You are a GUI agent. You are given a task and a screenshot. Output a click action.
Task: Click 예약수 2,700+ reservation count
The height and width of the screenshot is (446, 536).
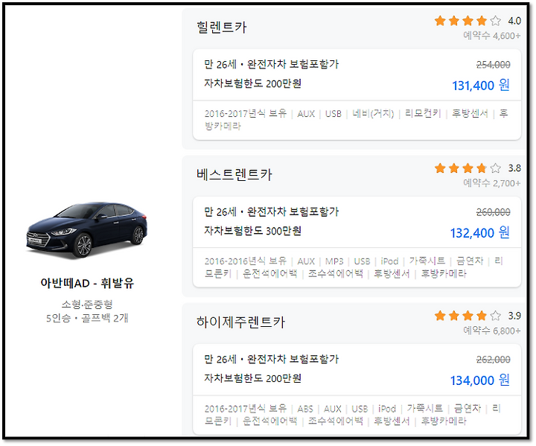pyautogui.click(x=492, y=182)
